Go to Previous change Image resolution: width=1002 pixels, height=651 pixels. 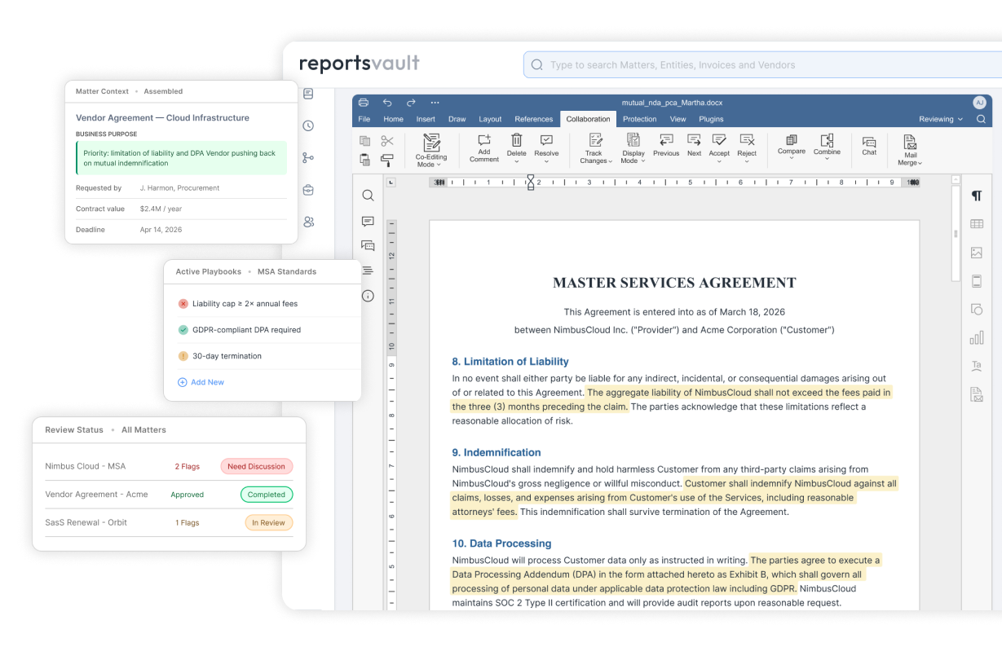pos(666,145)
